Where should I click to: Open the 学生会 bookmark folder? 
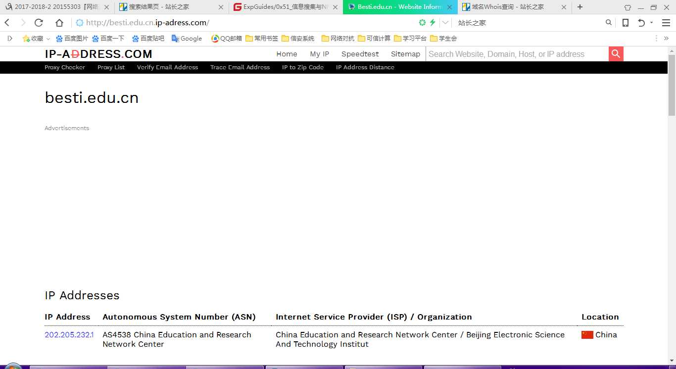[x=443, y=39]
